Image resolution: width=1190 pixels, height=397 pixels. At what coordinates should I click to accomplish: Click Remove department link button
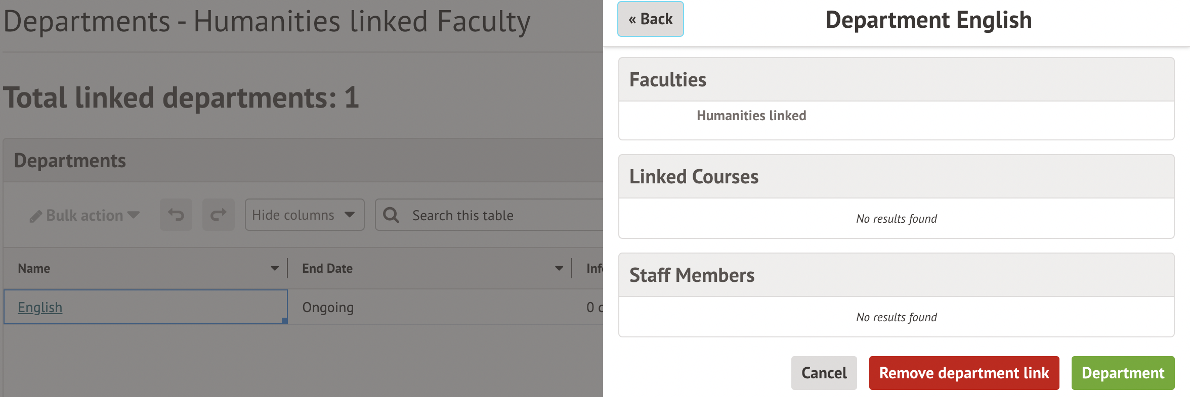pyautogui.click(x=964, y=373)
